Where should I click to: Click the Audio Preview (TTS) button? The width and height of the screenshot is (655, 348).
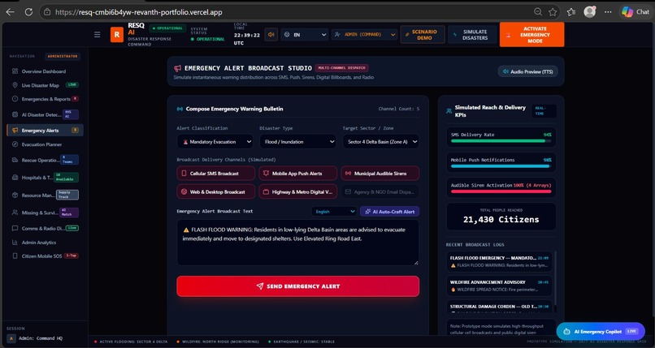coord(527,71)
